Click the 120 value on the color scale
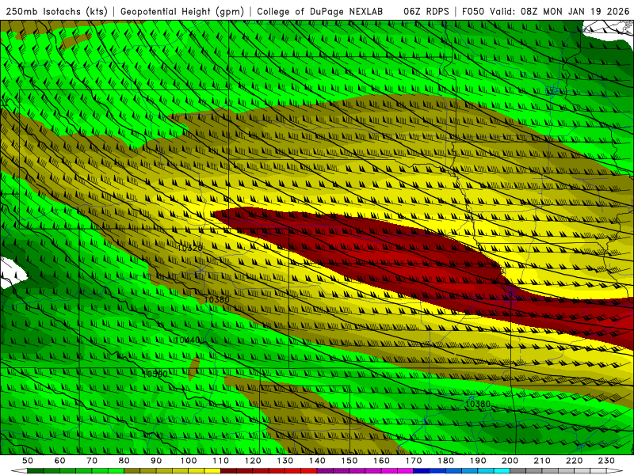 pyautogui.click(x=253, y=461)
